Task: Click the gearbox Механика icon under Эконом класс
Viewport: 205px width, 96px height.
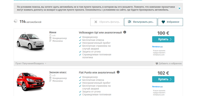Action: tap(50, 81)
